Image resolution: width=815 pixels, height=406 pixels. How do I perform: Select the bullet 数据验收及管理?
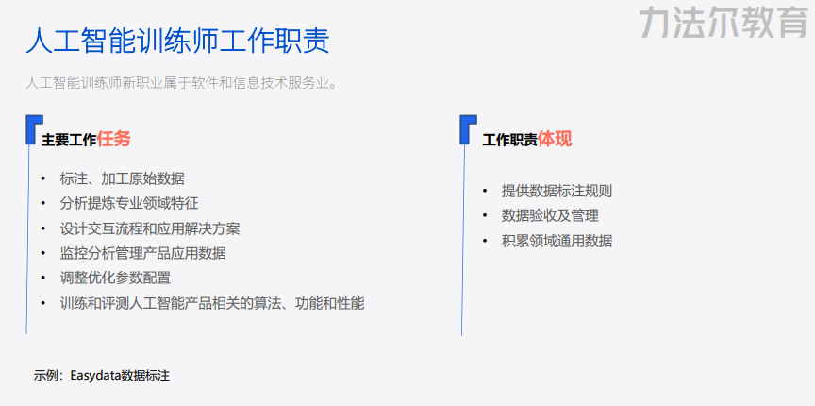550,215
